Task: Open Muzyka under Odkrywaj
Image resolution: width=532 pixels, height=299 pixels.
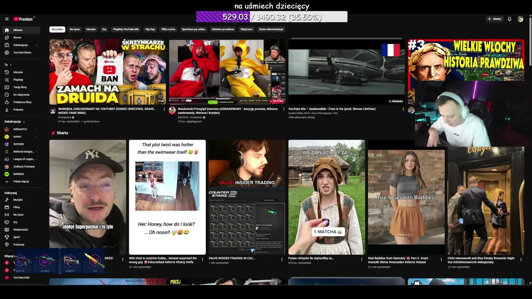Action: pyautogui.click(x=22, y=200)
